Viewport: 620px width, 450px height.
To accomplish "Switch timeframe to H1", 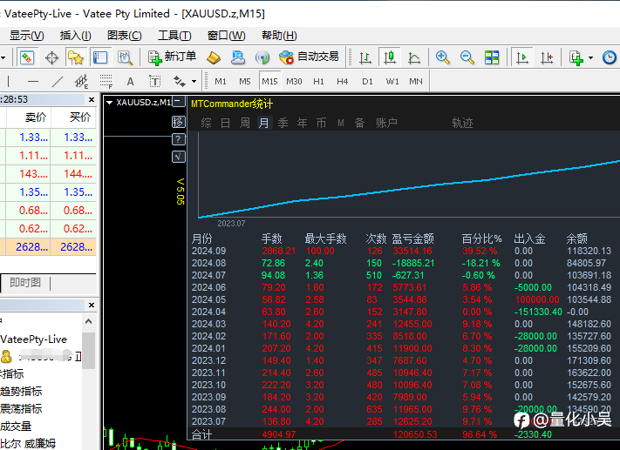I will 318,82.
